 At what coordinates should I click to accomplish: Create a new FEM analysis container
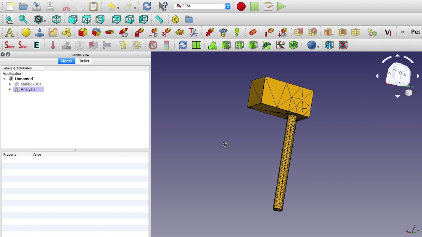(x=10, y=32)
